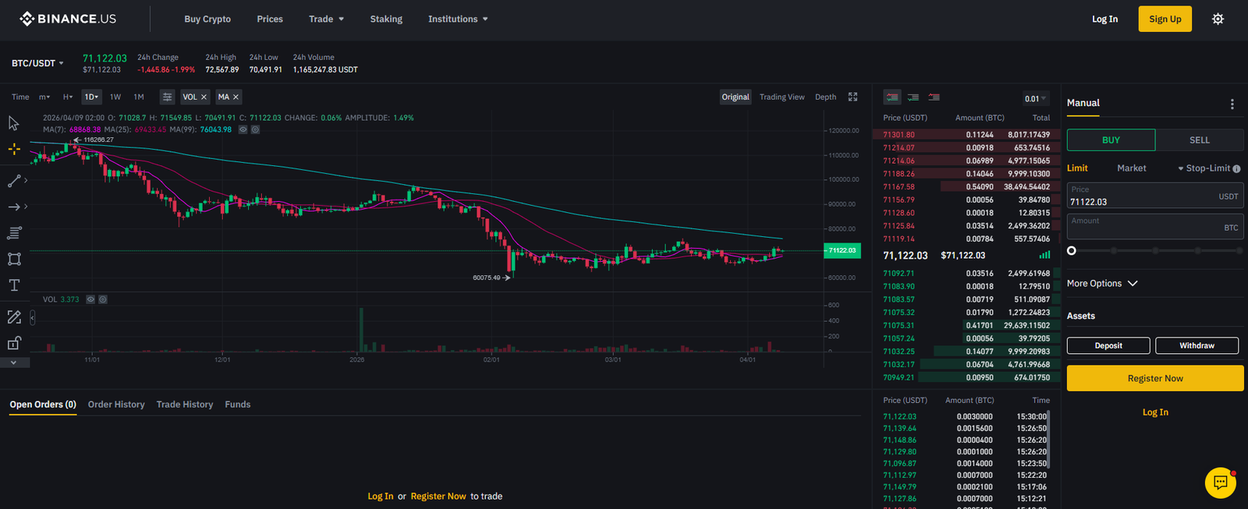
Task: Select the 1M chart interval
Action: 139,97
